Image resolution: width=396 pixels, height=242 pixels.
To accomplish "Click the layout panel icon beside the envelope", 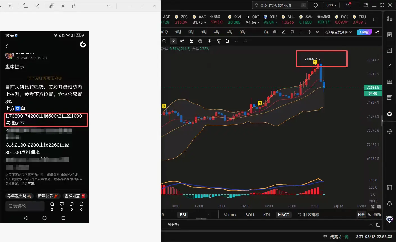I will 366,5.
